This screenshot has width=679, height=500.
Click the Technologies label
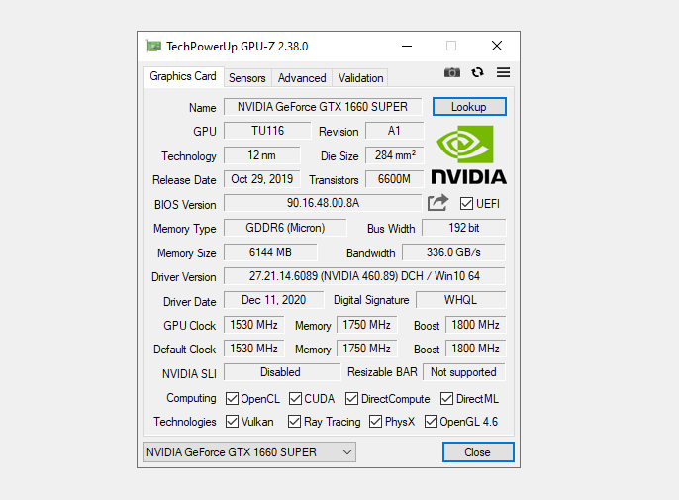[x=185, y=422]
